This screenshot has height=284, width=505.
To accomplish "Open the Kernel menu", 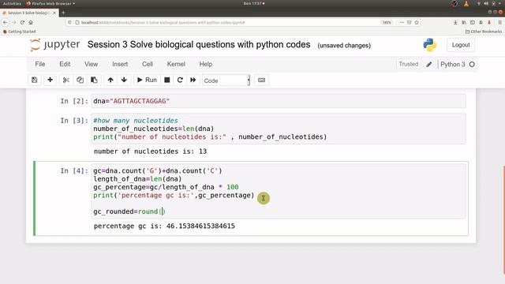I will click(x=176, y=64).
